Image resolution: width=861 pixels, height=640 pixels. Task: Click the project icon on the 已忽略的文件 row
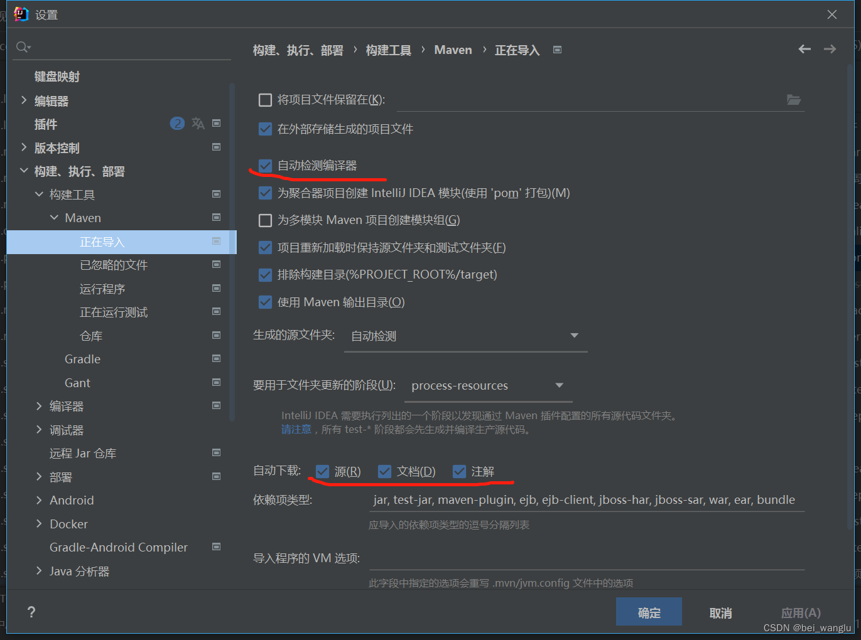tap(217, 265)
